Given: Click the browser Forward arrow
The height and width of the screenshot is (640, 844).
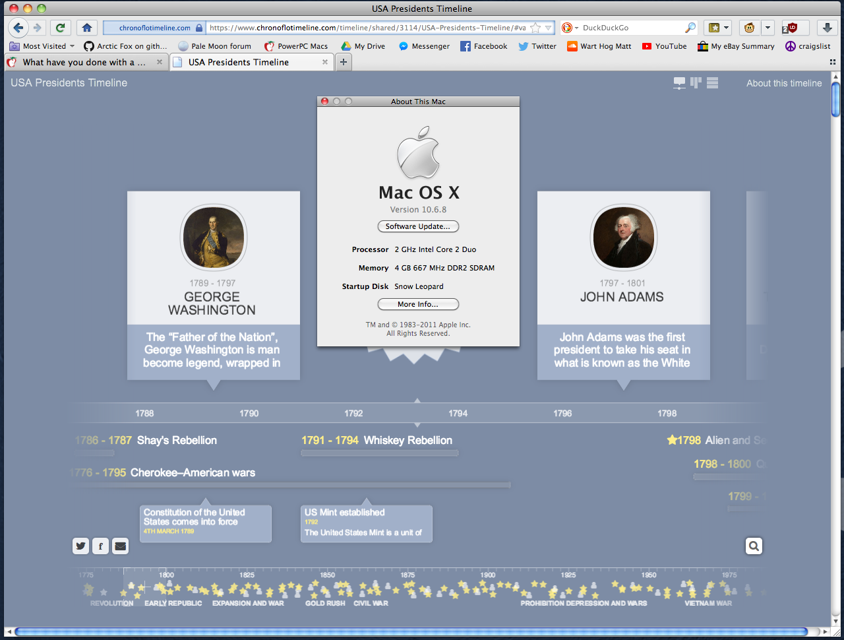Looking at the screenshot, I should point(38,28).
